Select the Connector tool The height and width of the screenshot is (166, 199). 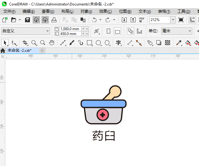point(139,43)
